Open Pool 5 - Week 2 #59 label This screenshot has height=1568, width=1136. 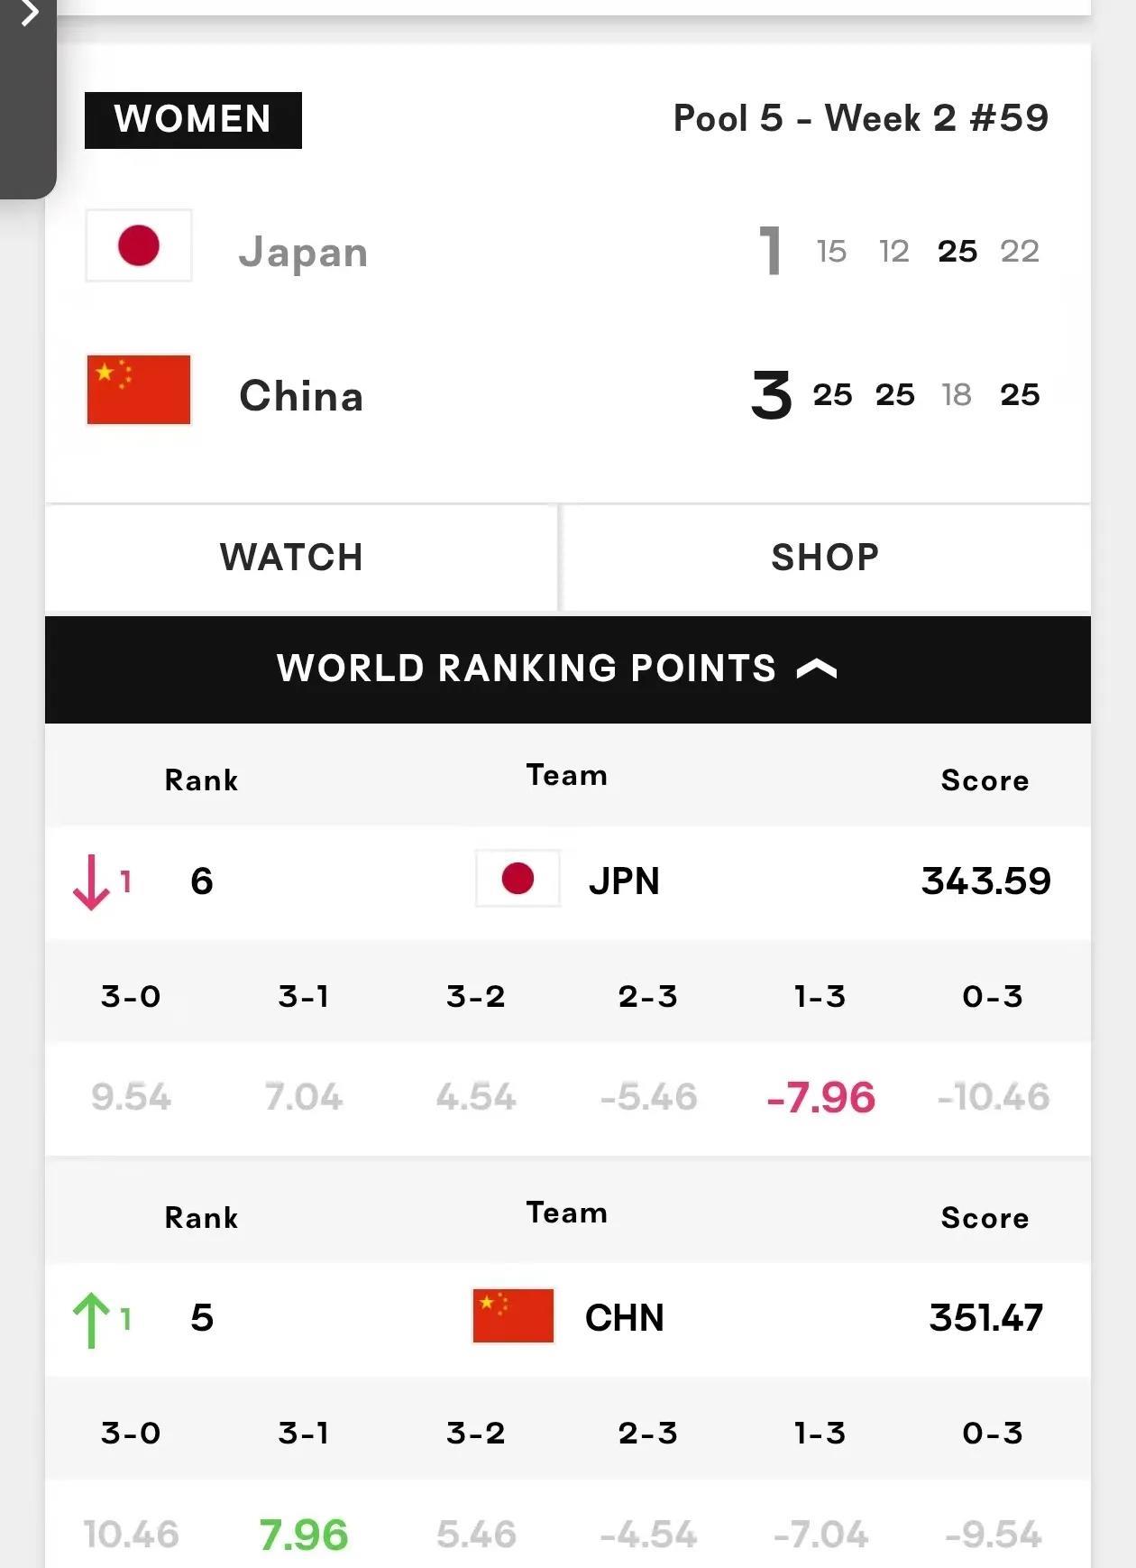tap(861, 118)
